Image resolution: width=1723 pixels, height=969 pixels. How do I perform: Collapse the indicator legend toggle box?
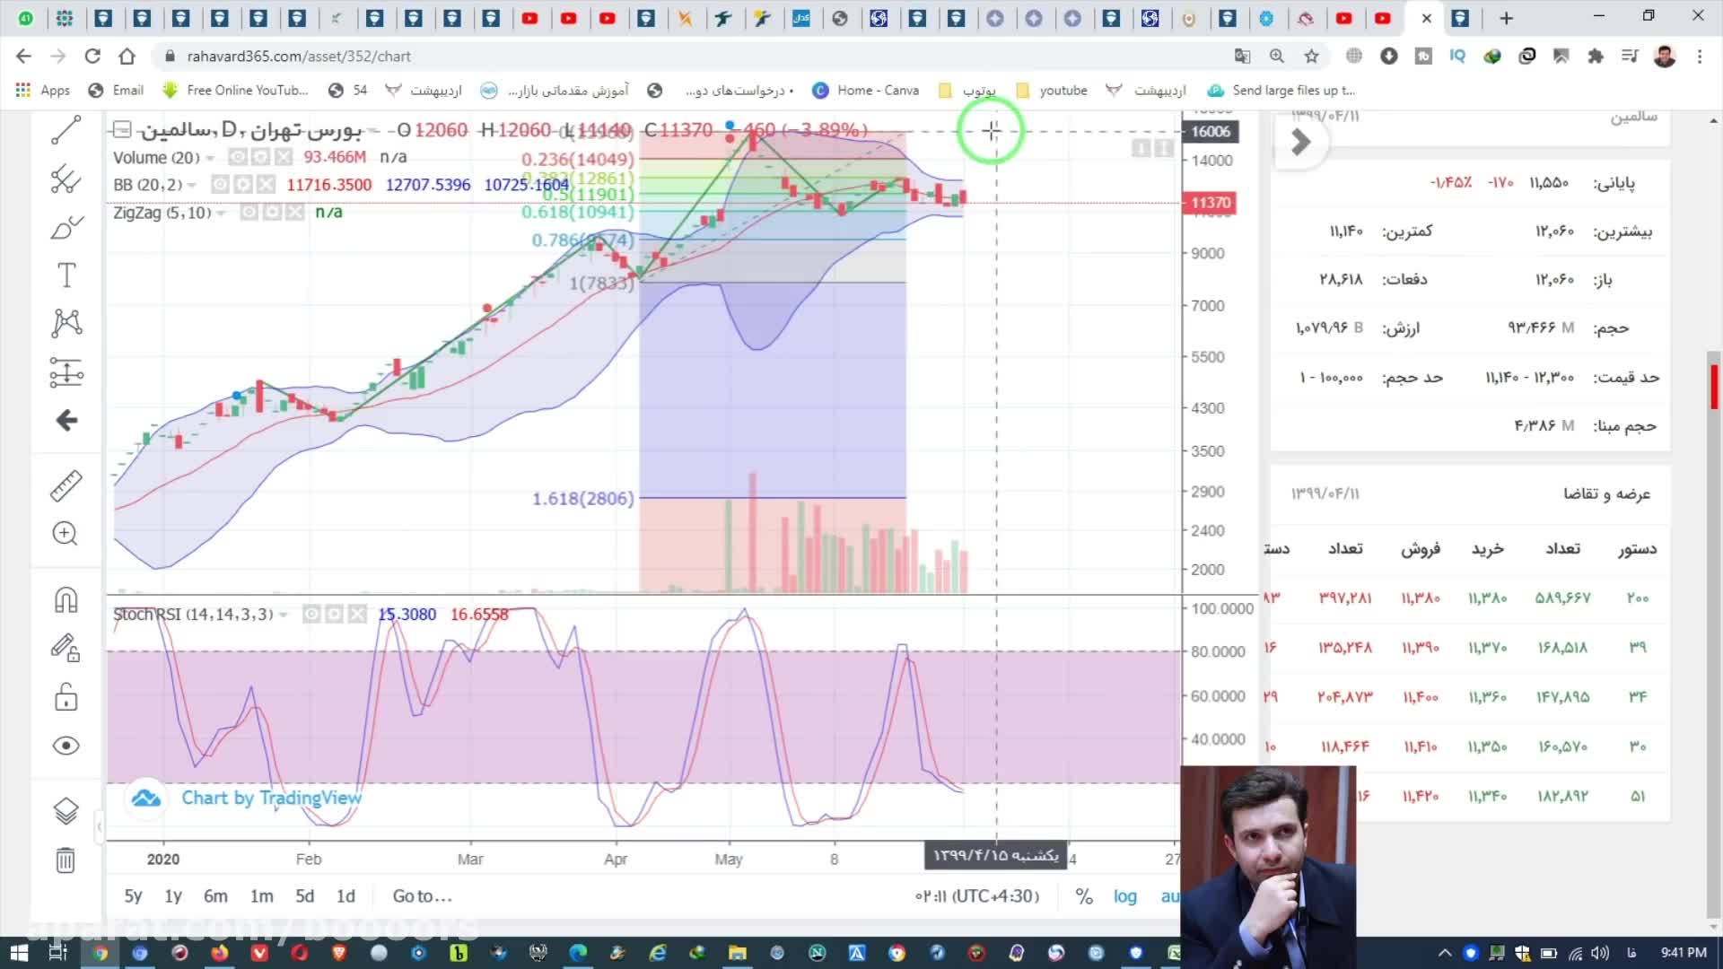[123, 130]
